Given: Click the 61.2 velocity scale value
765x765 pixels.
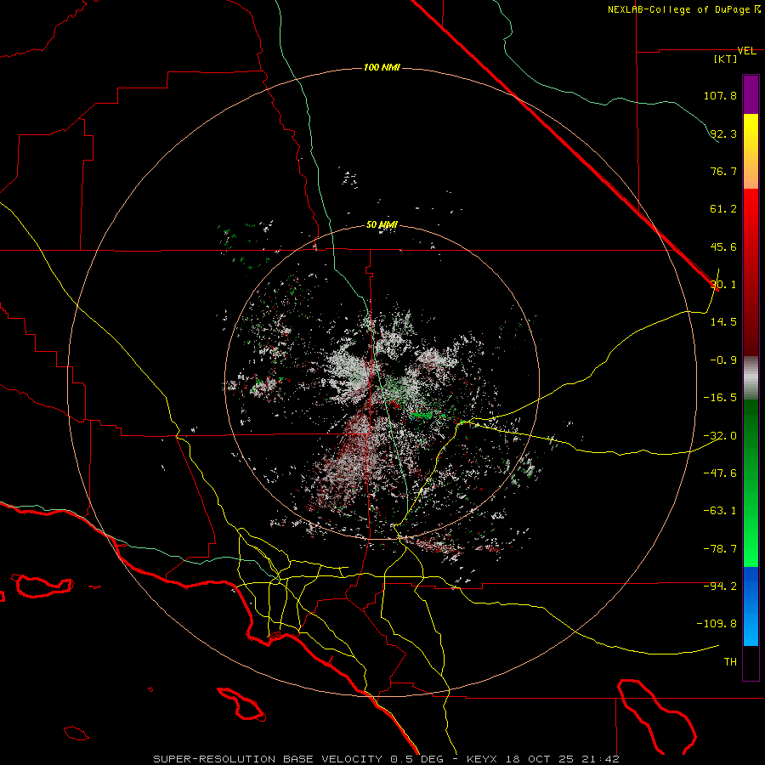Looking at the screenshot, I should pyautogui.click(x=723, y=209).
